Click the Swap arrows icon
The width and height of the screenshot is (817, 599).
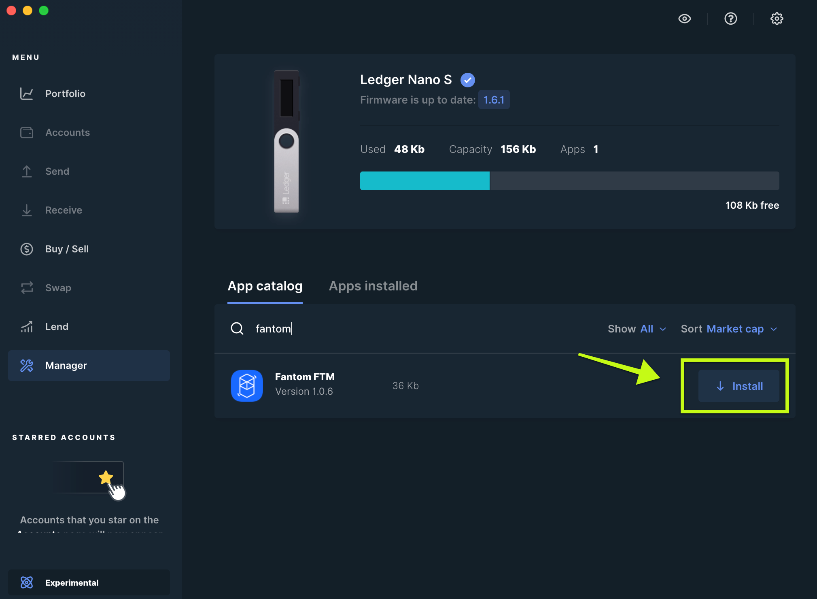(27, 288)
